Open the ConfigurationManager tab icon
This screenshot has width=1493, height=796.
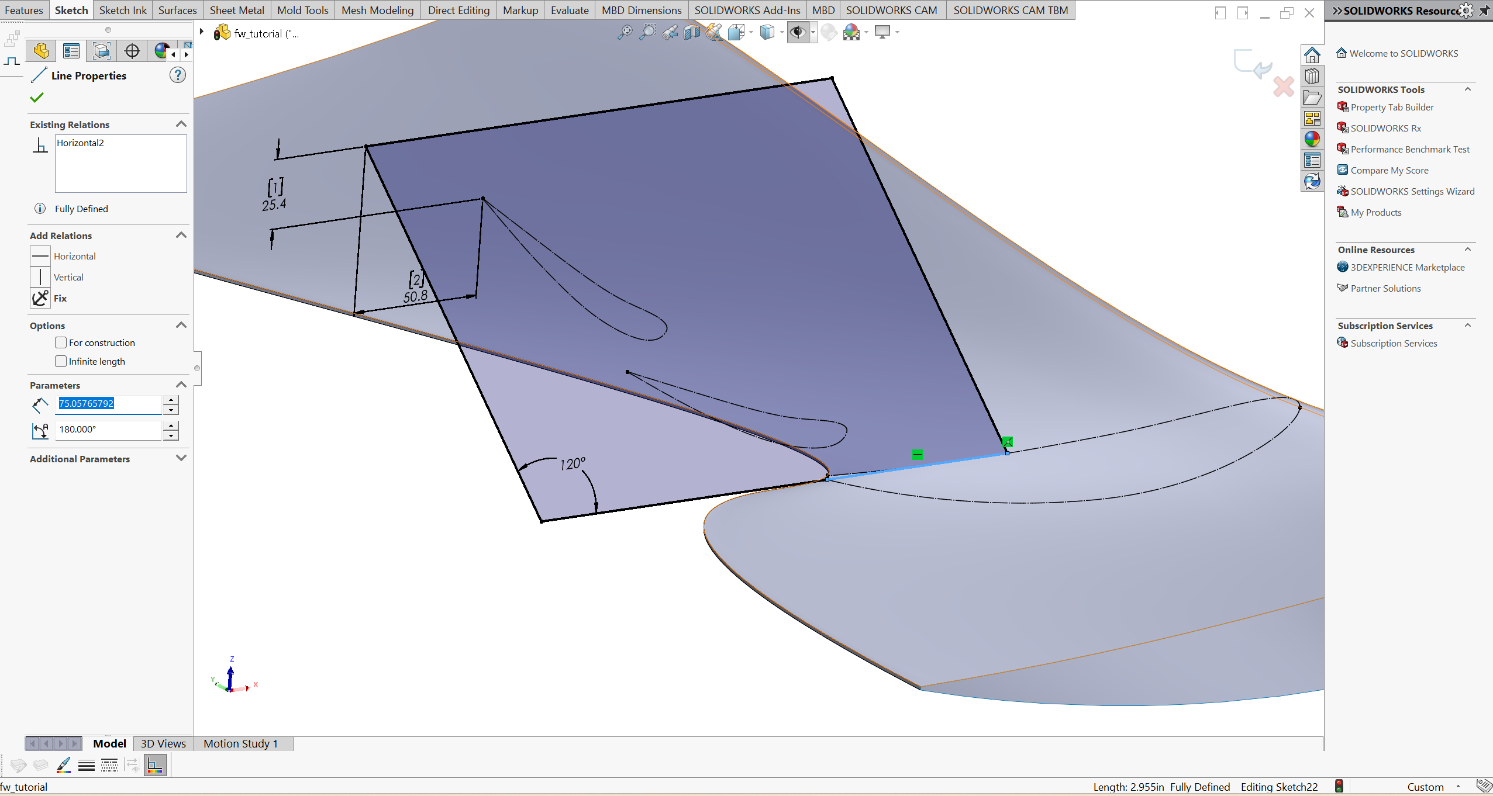tap(102, 51)
